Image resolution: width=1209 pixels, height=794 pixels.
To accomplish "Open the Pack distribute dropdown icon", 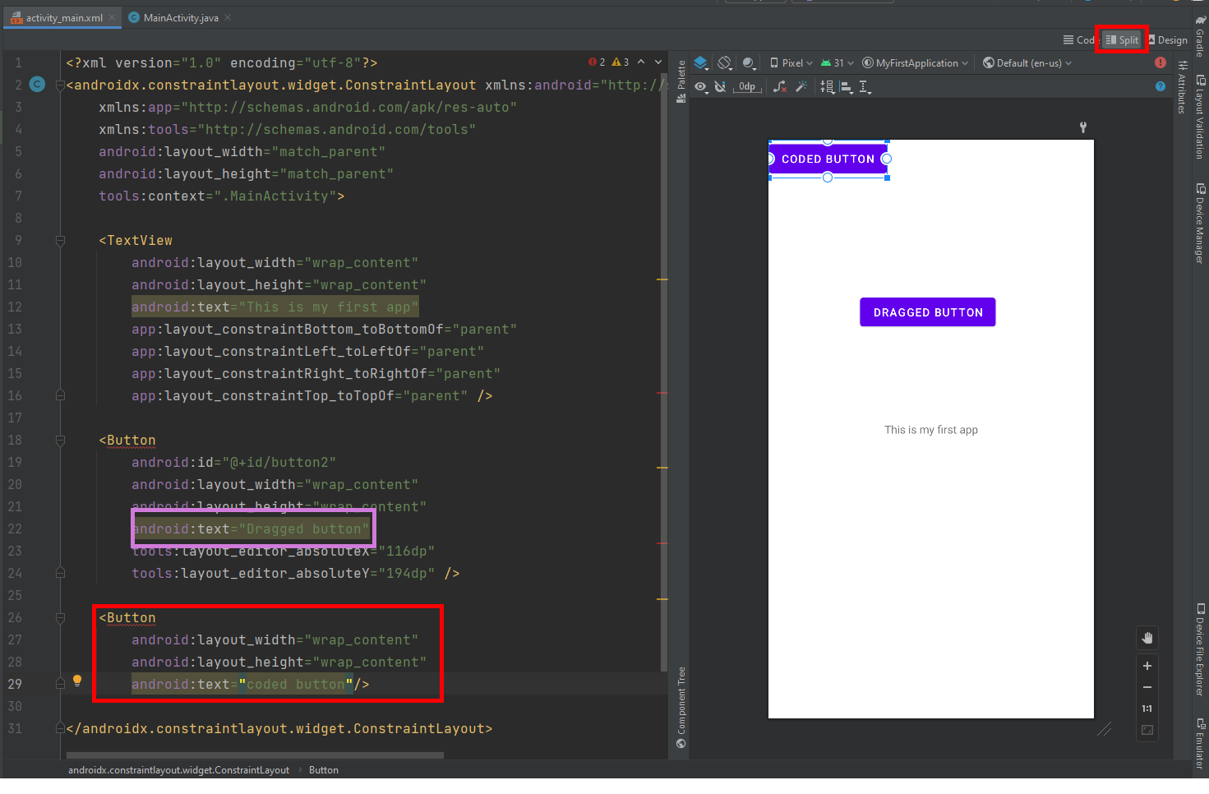I will click(828, 86).
